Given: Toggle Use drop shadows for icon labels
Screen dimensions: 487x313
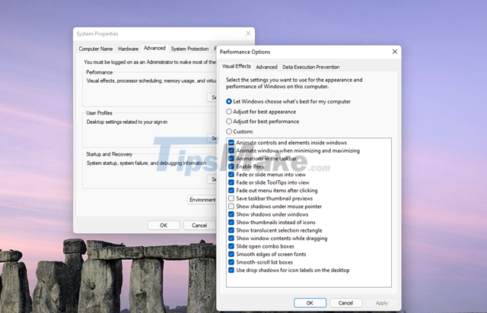Looking at the screenshot, I should click(x=231, y=270).
